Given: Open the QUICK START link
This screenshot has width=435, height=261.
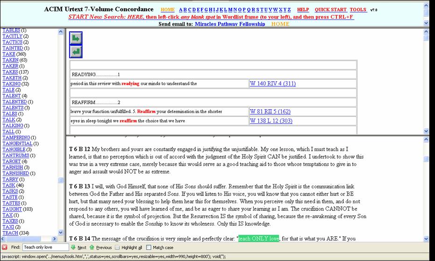Looking at the screenshot, I should (330, 10).
